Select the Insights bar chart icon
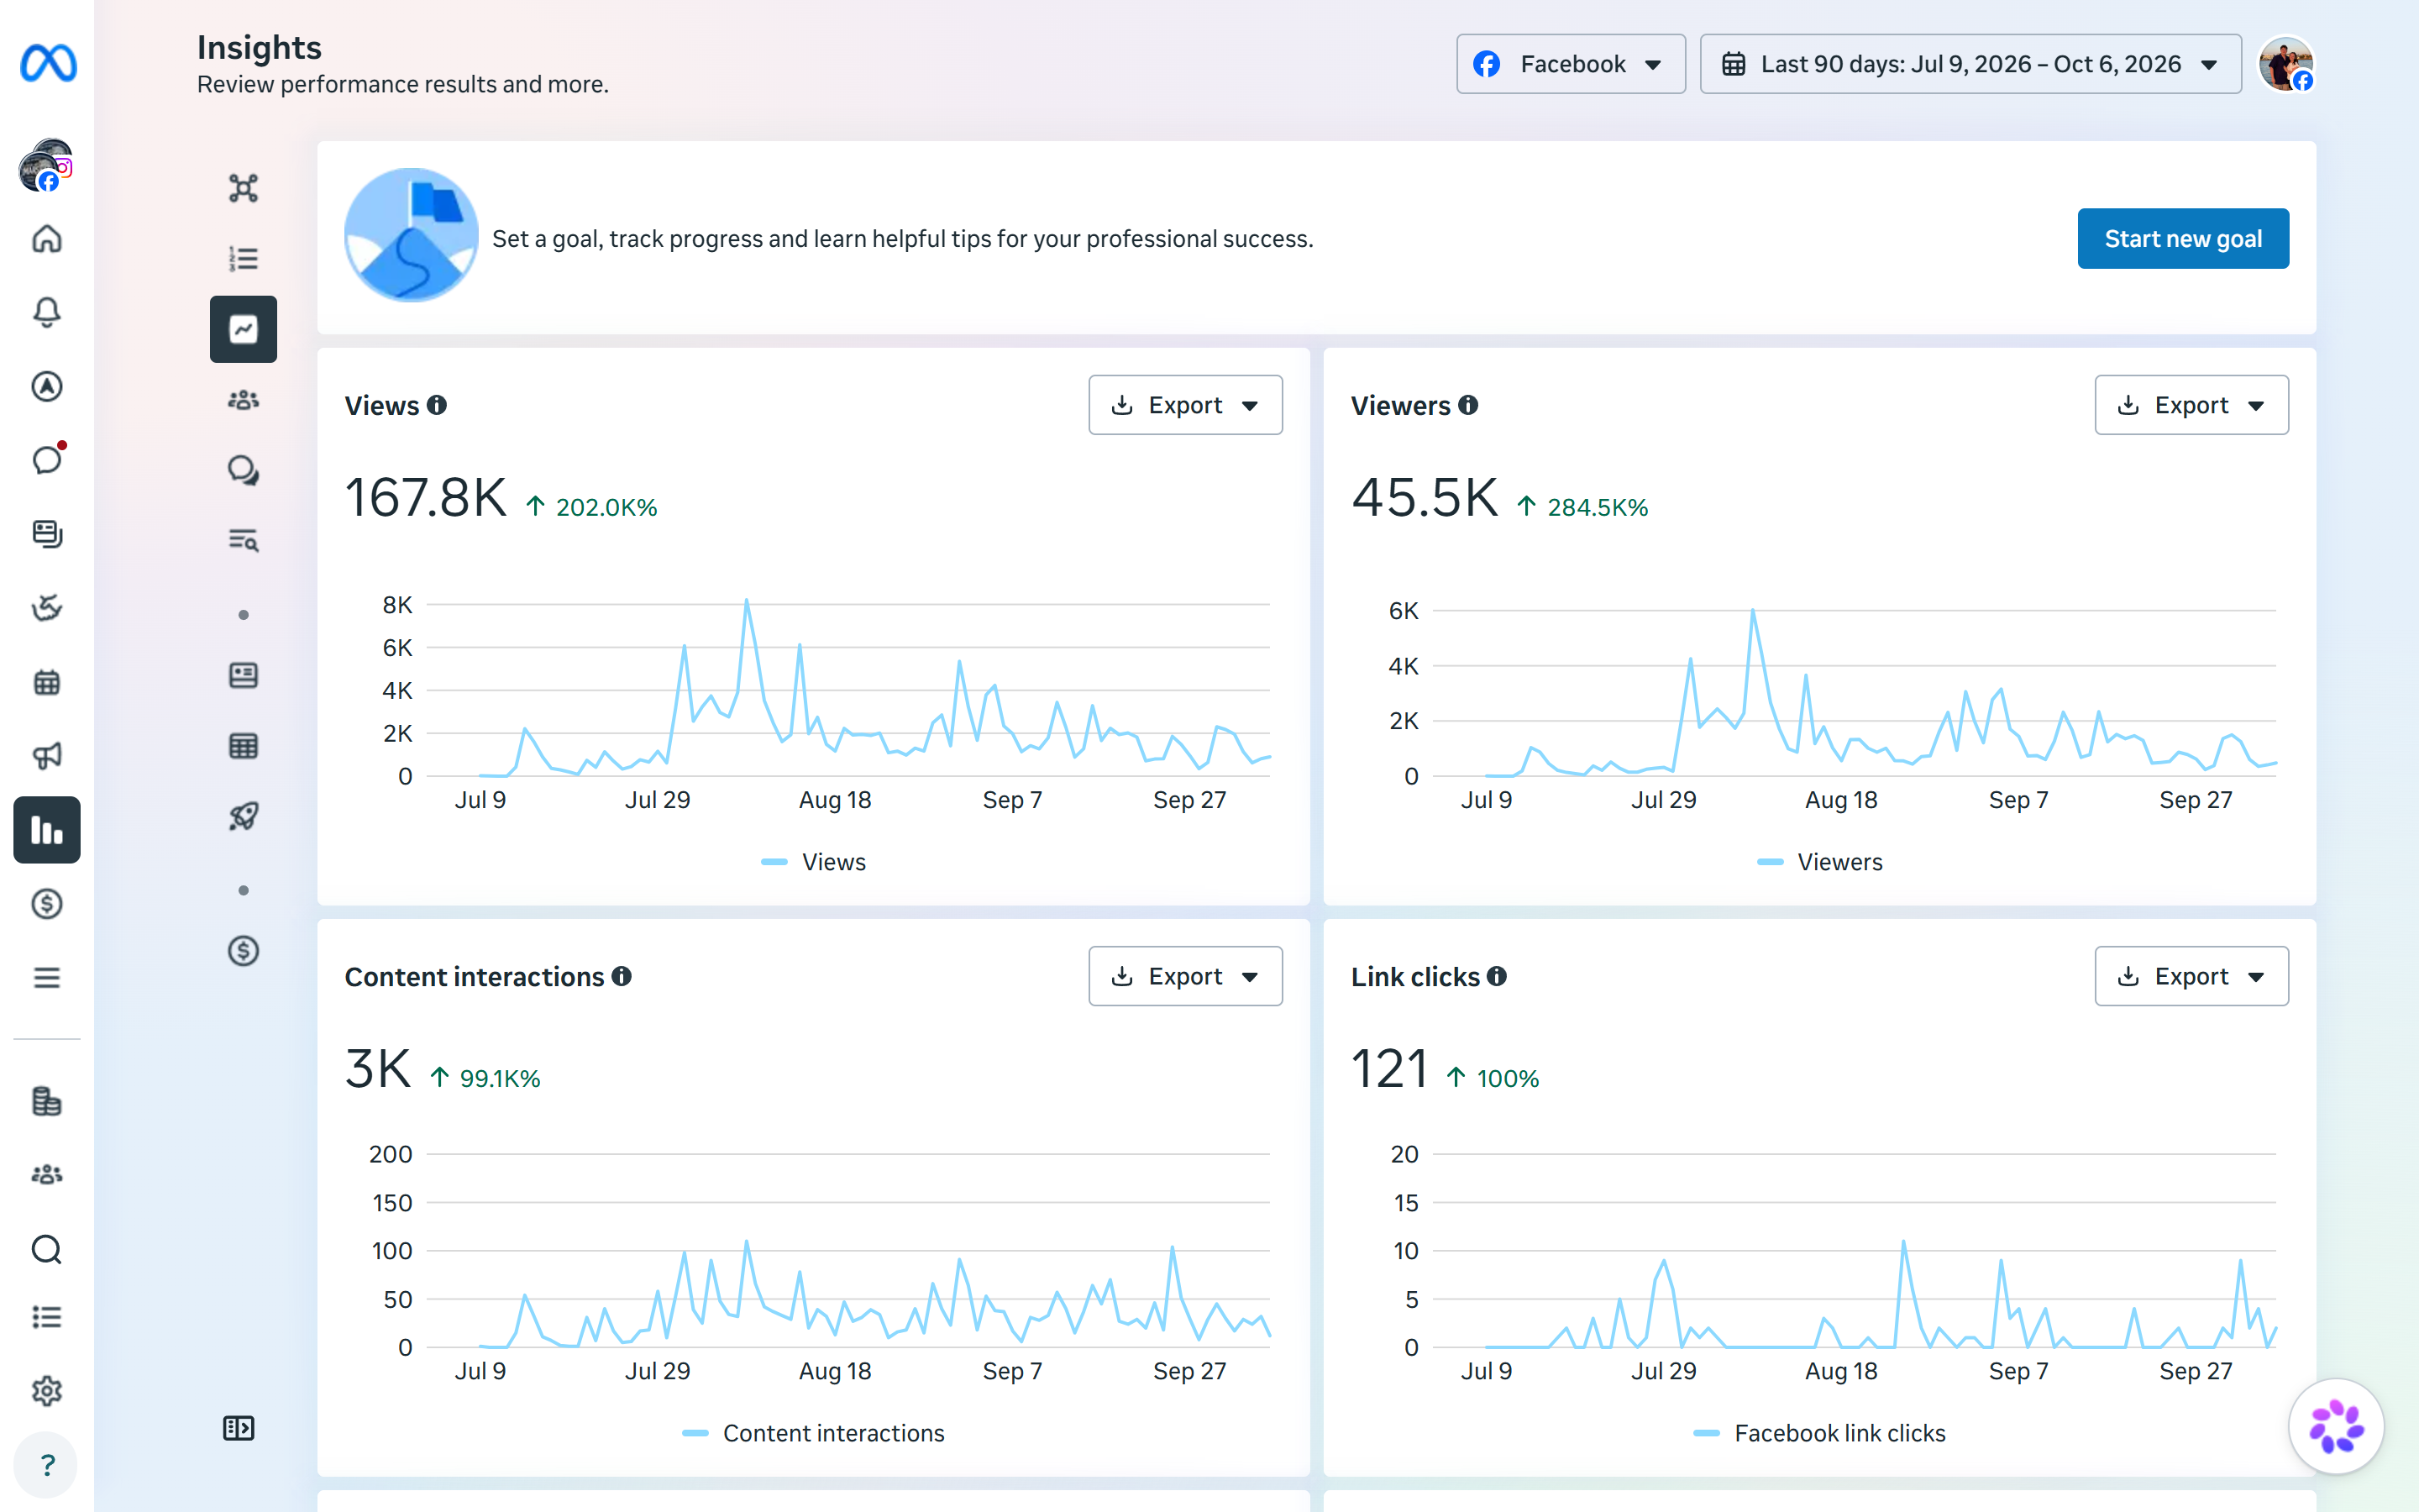The height and width of the screenshot is (1512, 2419). point(47,830)
